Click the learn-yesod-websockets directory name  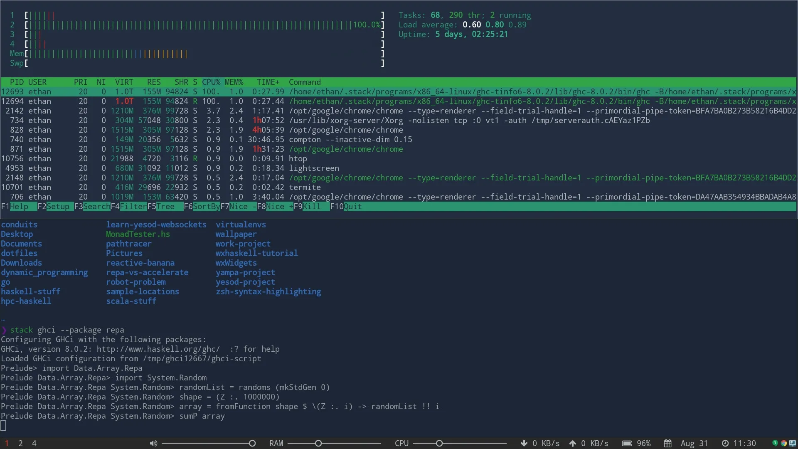pyautogui.click(x=156, y=224)
